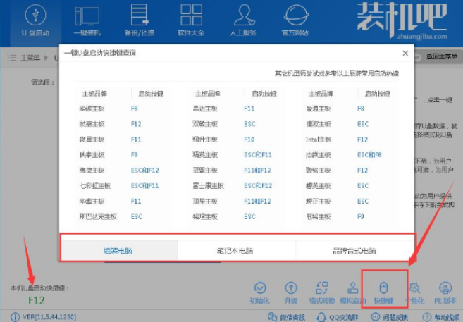
Task: Open the 格式转换 format conversion tool
Action: (x=323, y=292)
